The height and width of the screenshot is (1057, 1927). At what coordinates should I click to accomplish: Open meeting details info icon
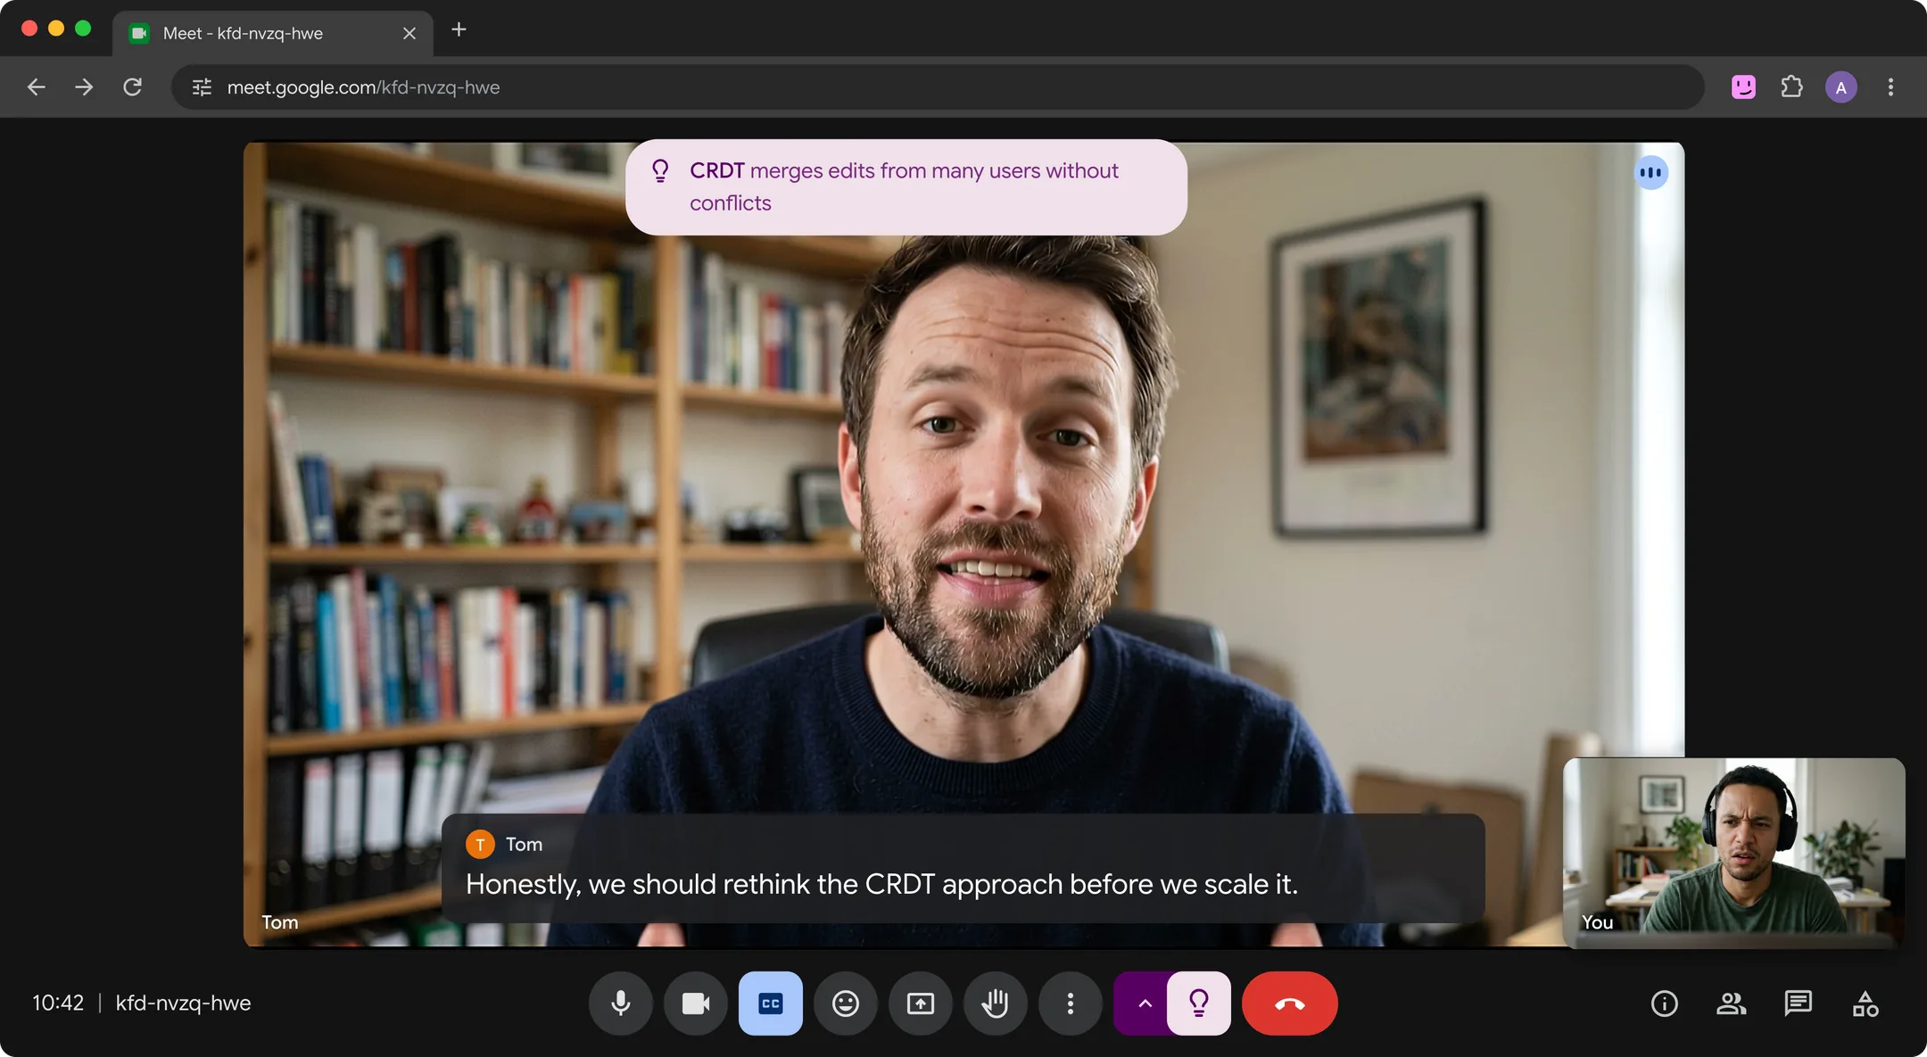[1665, 1003]
